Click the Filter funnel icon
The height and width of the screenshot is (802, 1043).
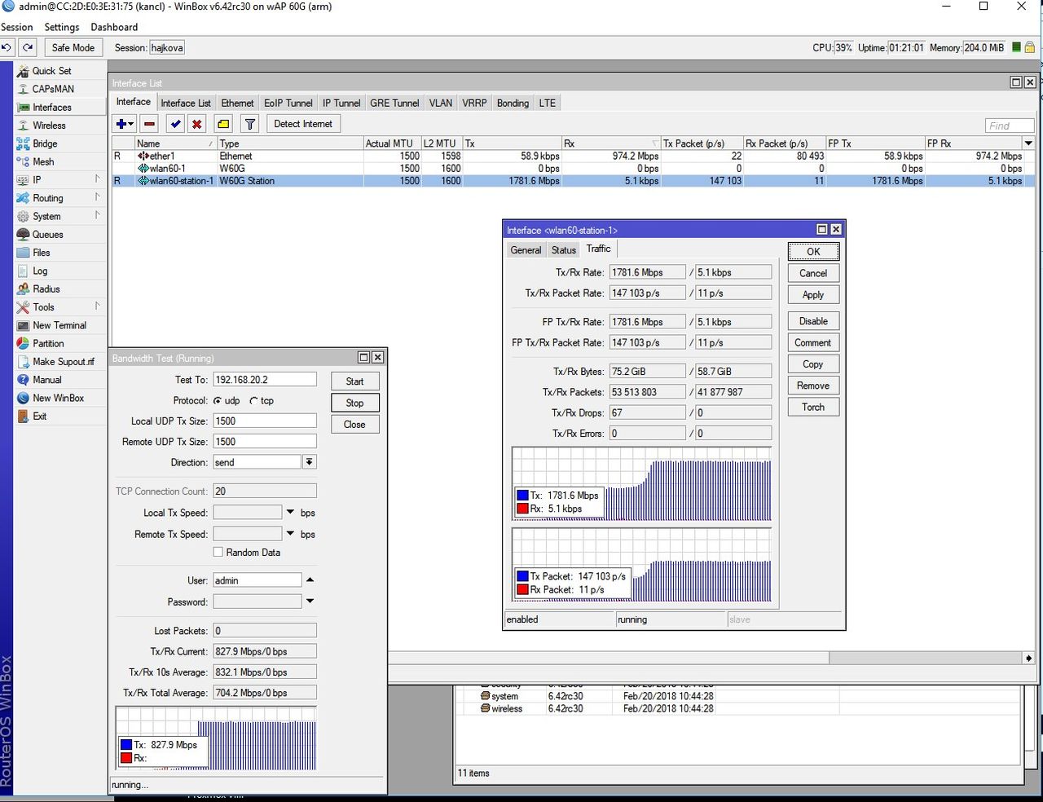[250, 124]
